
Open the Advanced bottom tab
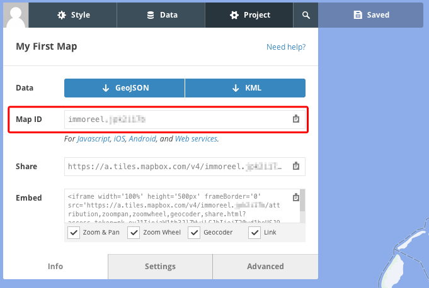click(265, 267)
